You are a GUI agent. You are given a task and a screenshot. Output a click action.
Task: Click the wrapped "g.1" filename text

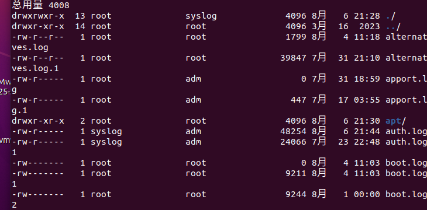point(19,111)
